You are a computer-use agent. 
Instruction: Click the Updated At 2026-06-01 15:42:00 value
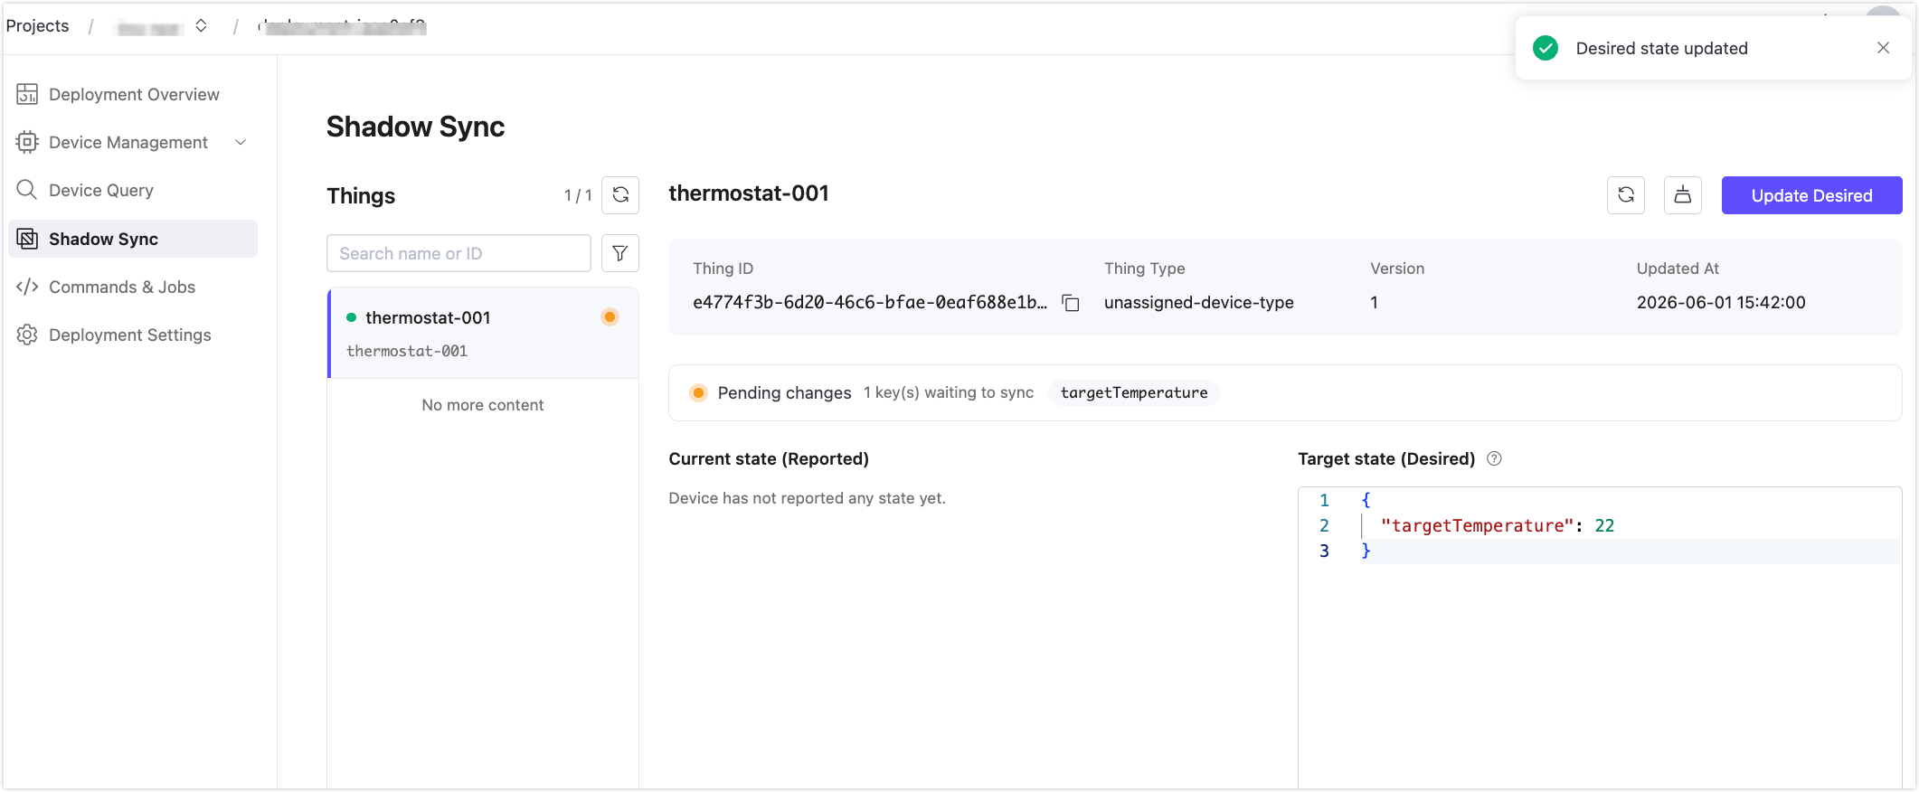[1720, 303]
